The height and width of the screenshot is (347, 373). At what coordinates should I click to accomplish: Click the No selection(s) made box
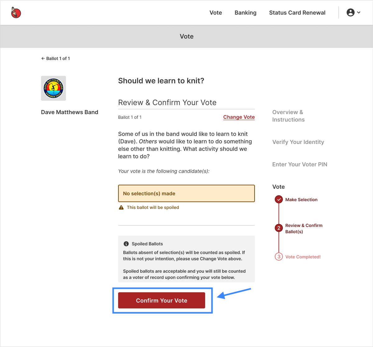tap(186, 193)
